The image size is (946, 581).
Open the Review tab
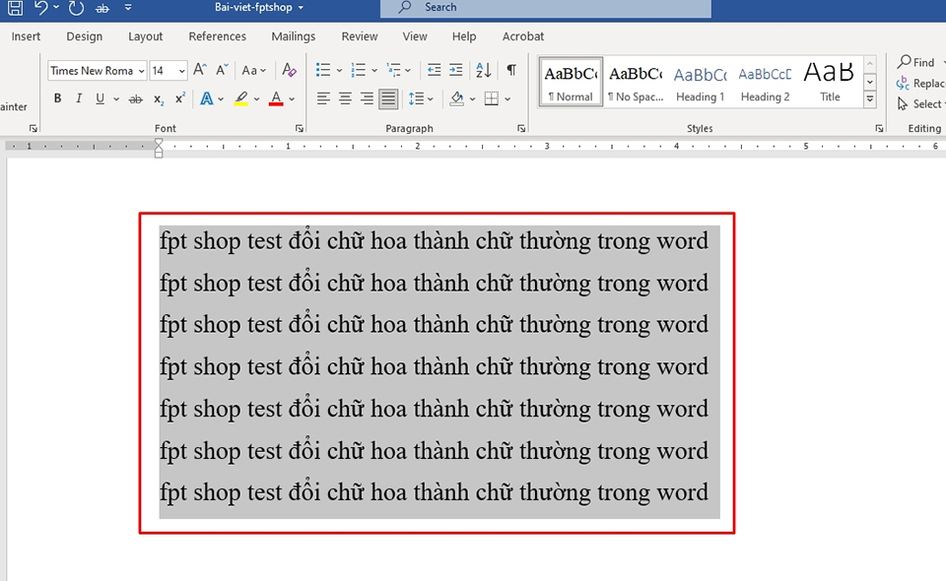pos(360,36)
